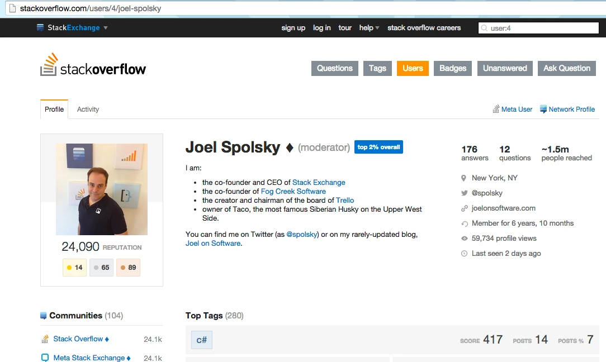Click the top 2% overall badge
Viewport: 606px width, 362px height.
click(x=378, y=147)
